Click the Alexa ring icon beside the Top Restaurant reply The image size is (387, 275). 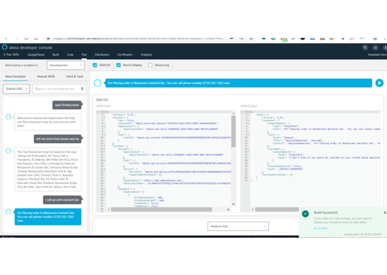[x=8, y=150]
